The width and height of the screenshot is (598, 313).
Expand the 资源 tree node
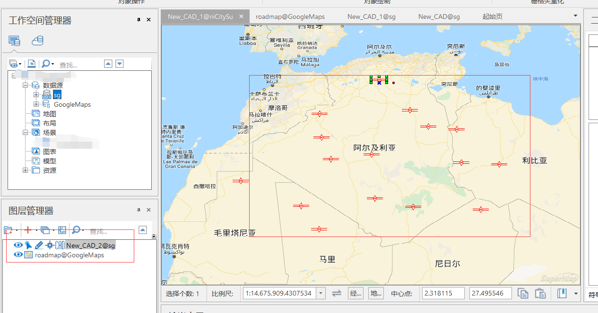click(25, 170)
